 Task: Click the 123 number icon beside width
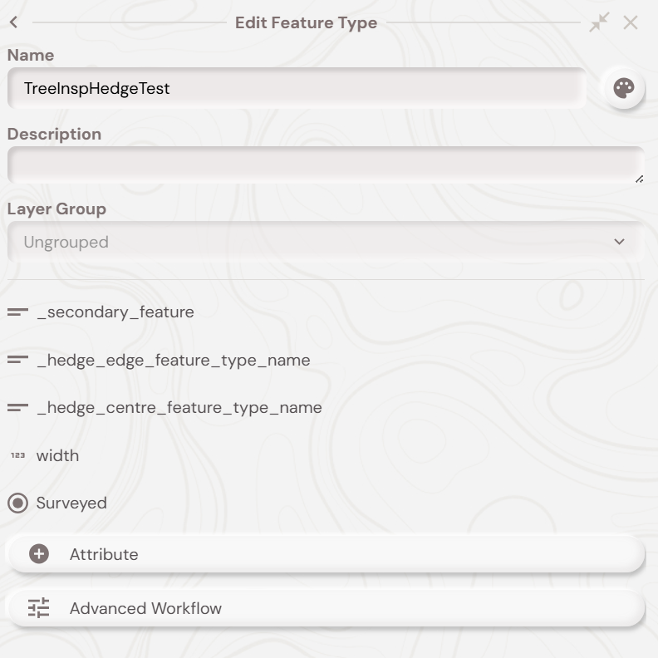pyautogui.click(x=17, y=455)
